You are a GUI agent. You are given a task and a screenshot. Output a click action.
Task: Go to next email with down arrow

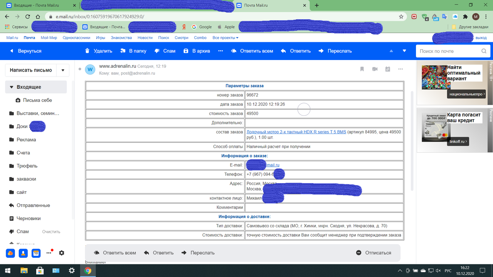pyautogui.click(x=404, y=51)
